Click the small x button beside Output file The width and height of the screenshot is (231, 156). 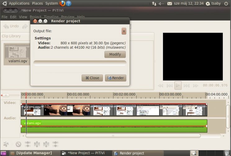[x=124, y=31]
